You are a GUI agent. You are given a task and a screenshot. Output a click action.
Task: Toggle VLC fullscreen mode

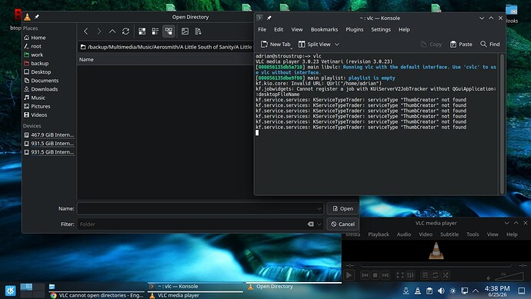pyautogui.click(x=400, y=275)
